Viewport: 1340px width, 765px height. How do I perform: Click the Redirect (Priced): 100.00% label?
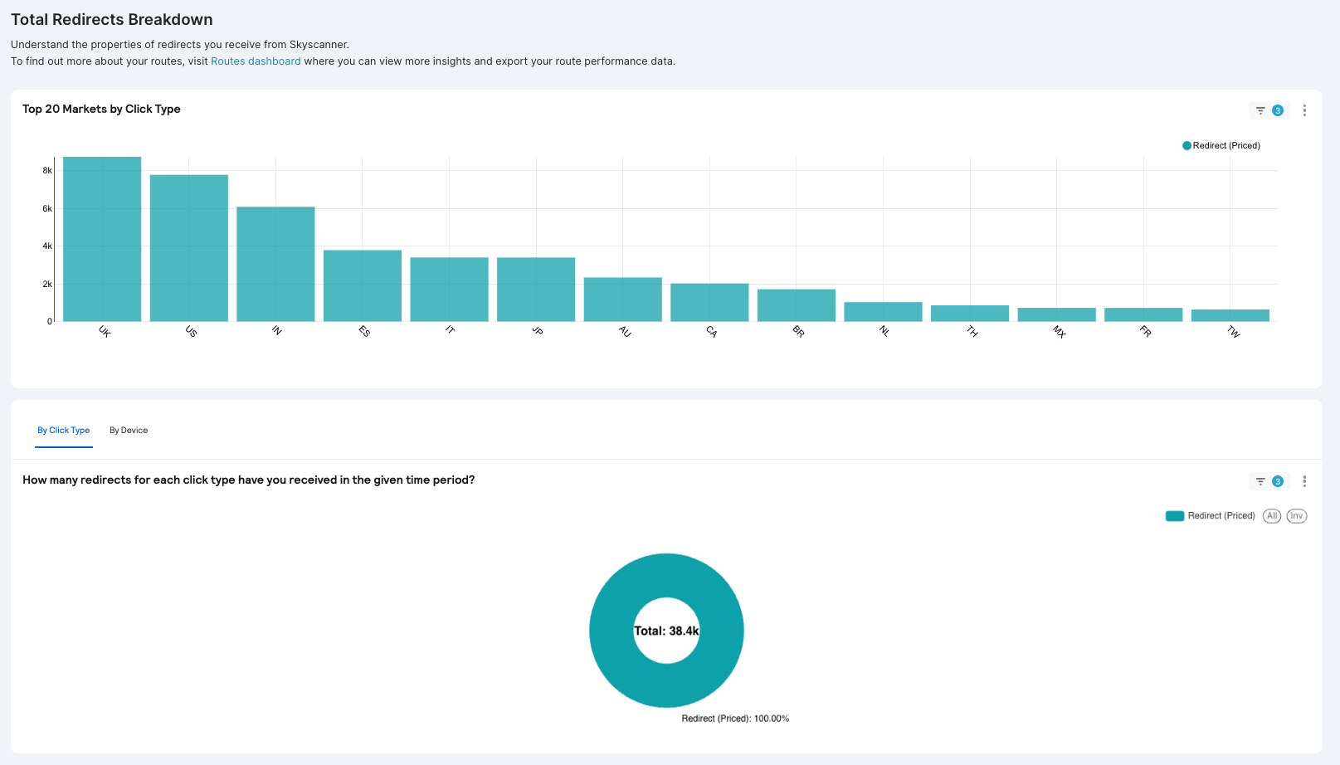coord(735,719)
